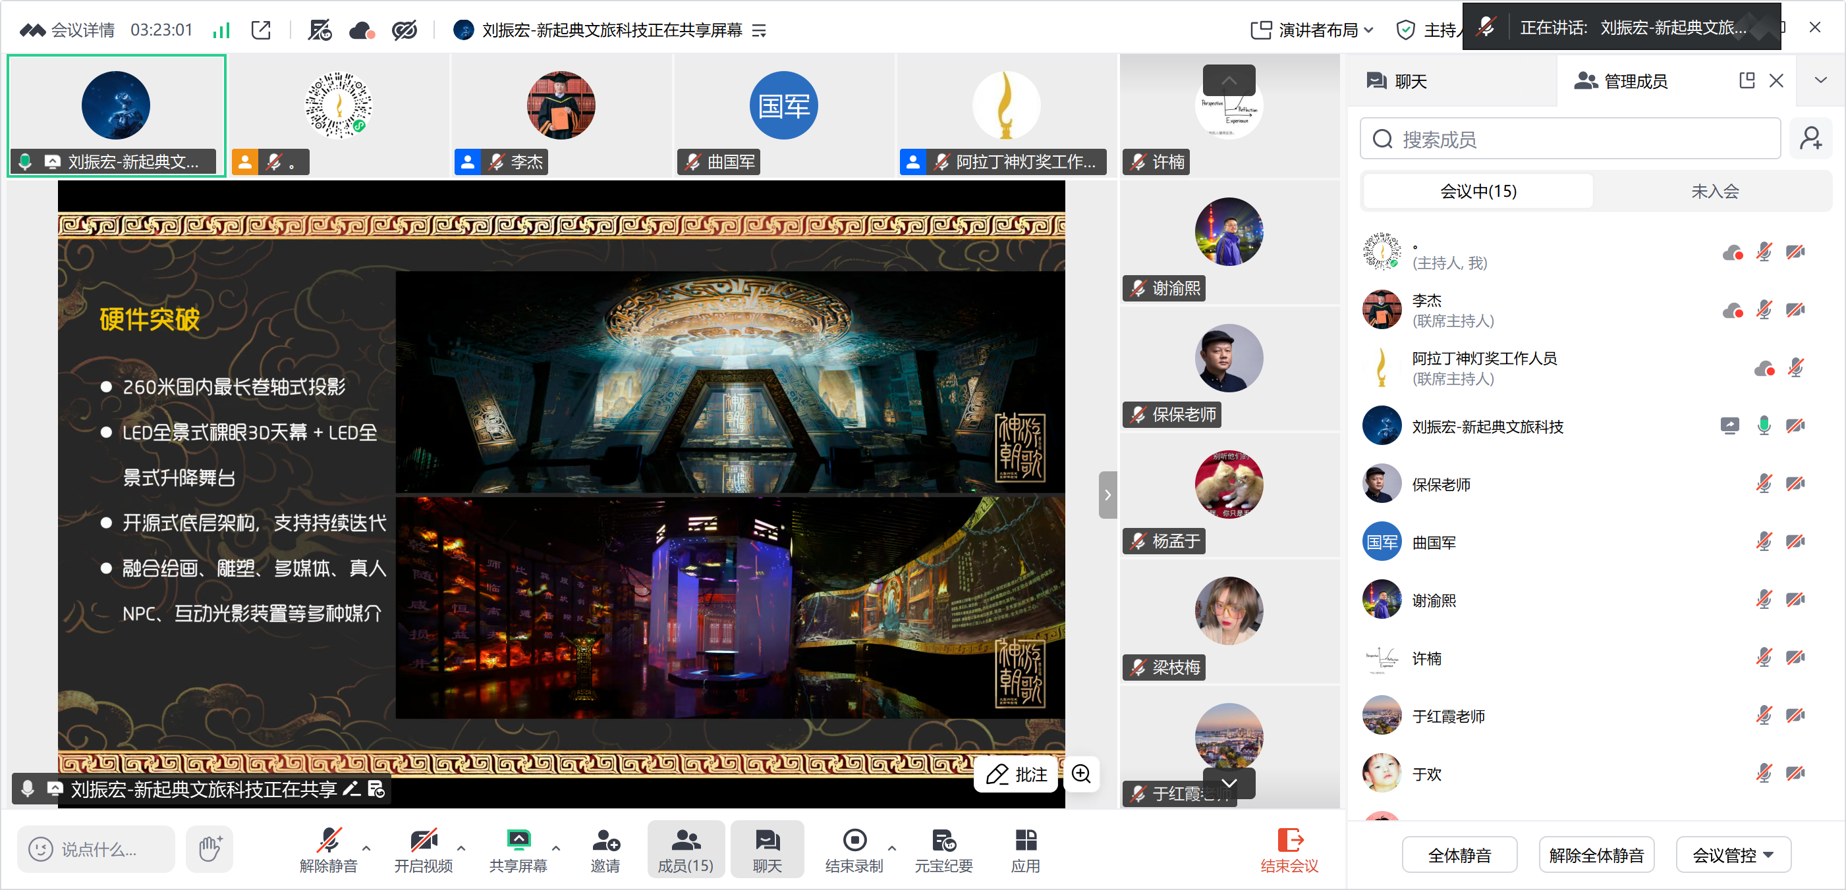Screen dimensions: 1846x890
Task: Open the 批注 annotation tool
Action: [1016, 774]
